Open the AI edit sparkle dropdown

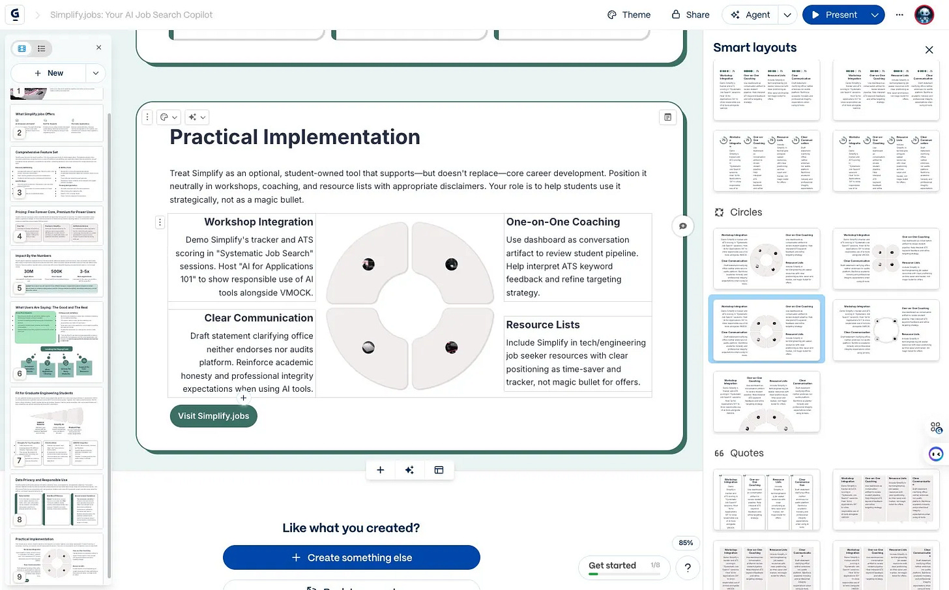tap(196, 117)
